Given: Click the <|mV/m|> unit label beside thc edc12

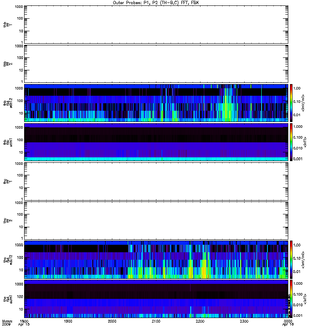Looking at the screenshot, I should click(303, 259).
